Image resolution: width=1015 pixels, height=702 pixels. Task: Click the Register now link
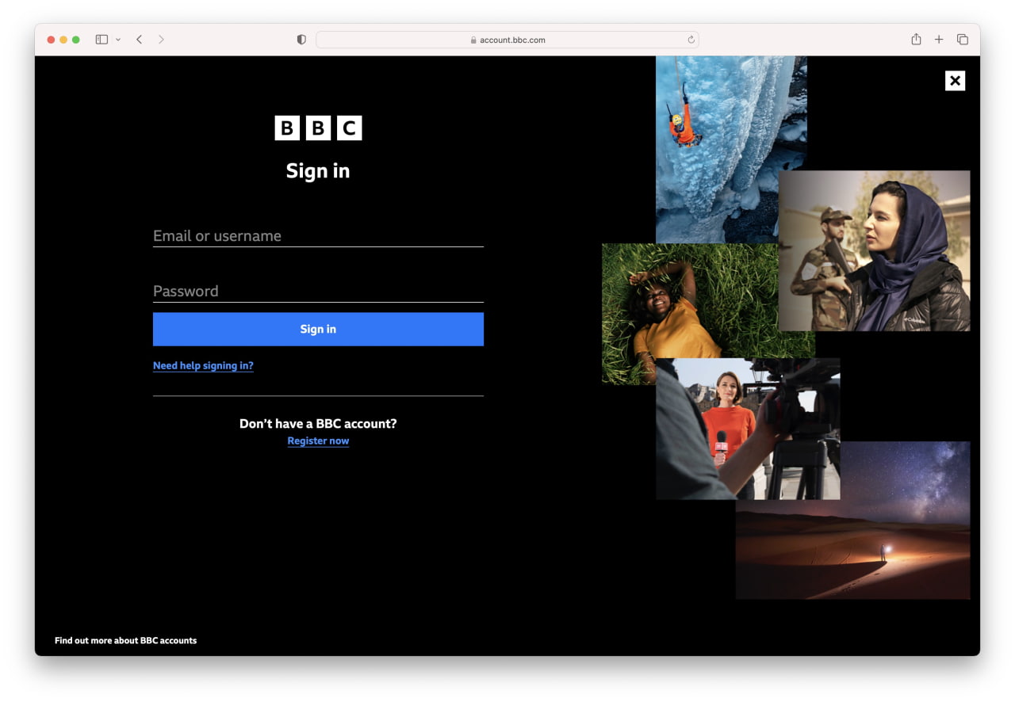pyautogui.click(x=318, y=441)
